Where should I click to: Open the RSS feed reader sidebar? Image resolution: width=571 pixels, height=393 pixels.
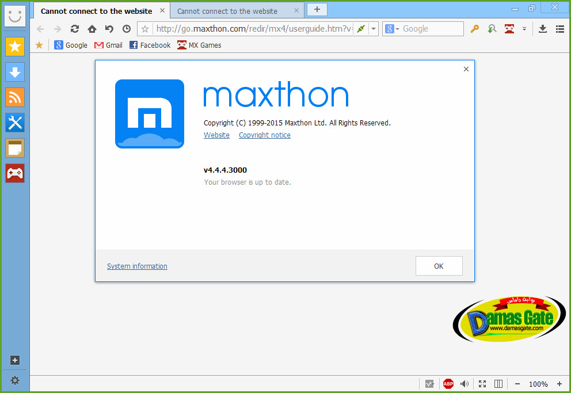pyautogui.click(x=15, y=97)
